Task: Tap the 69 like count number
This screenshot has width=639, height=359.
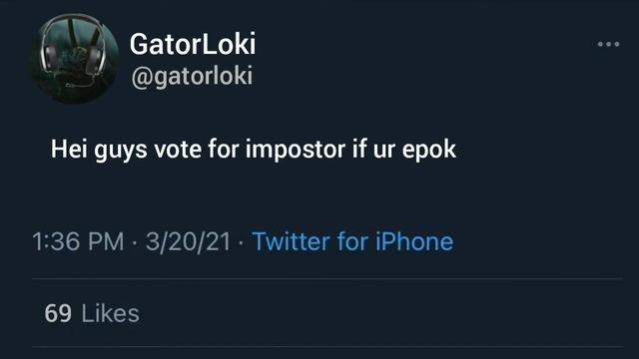Action: click(58, 313)
